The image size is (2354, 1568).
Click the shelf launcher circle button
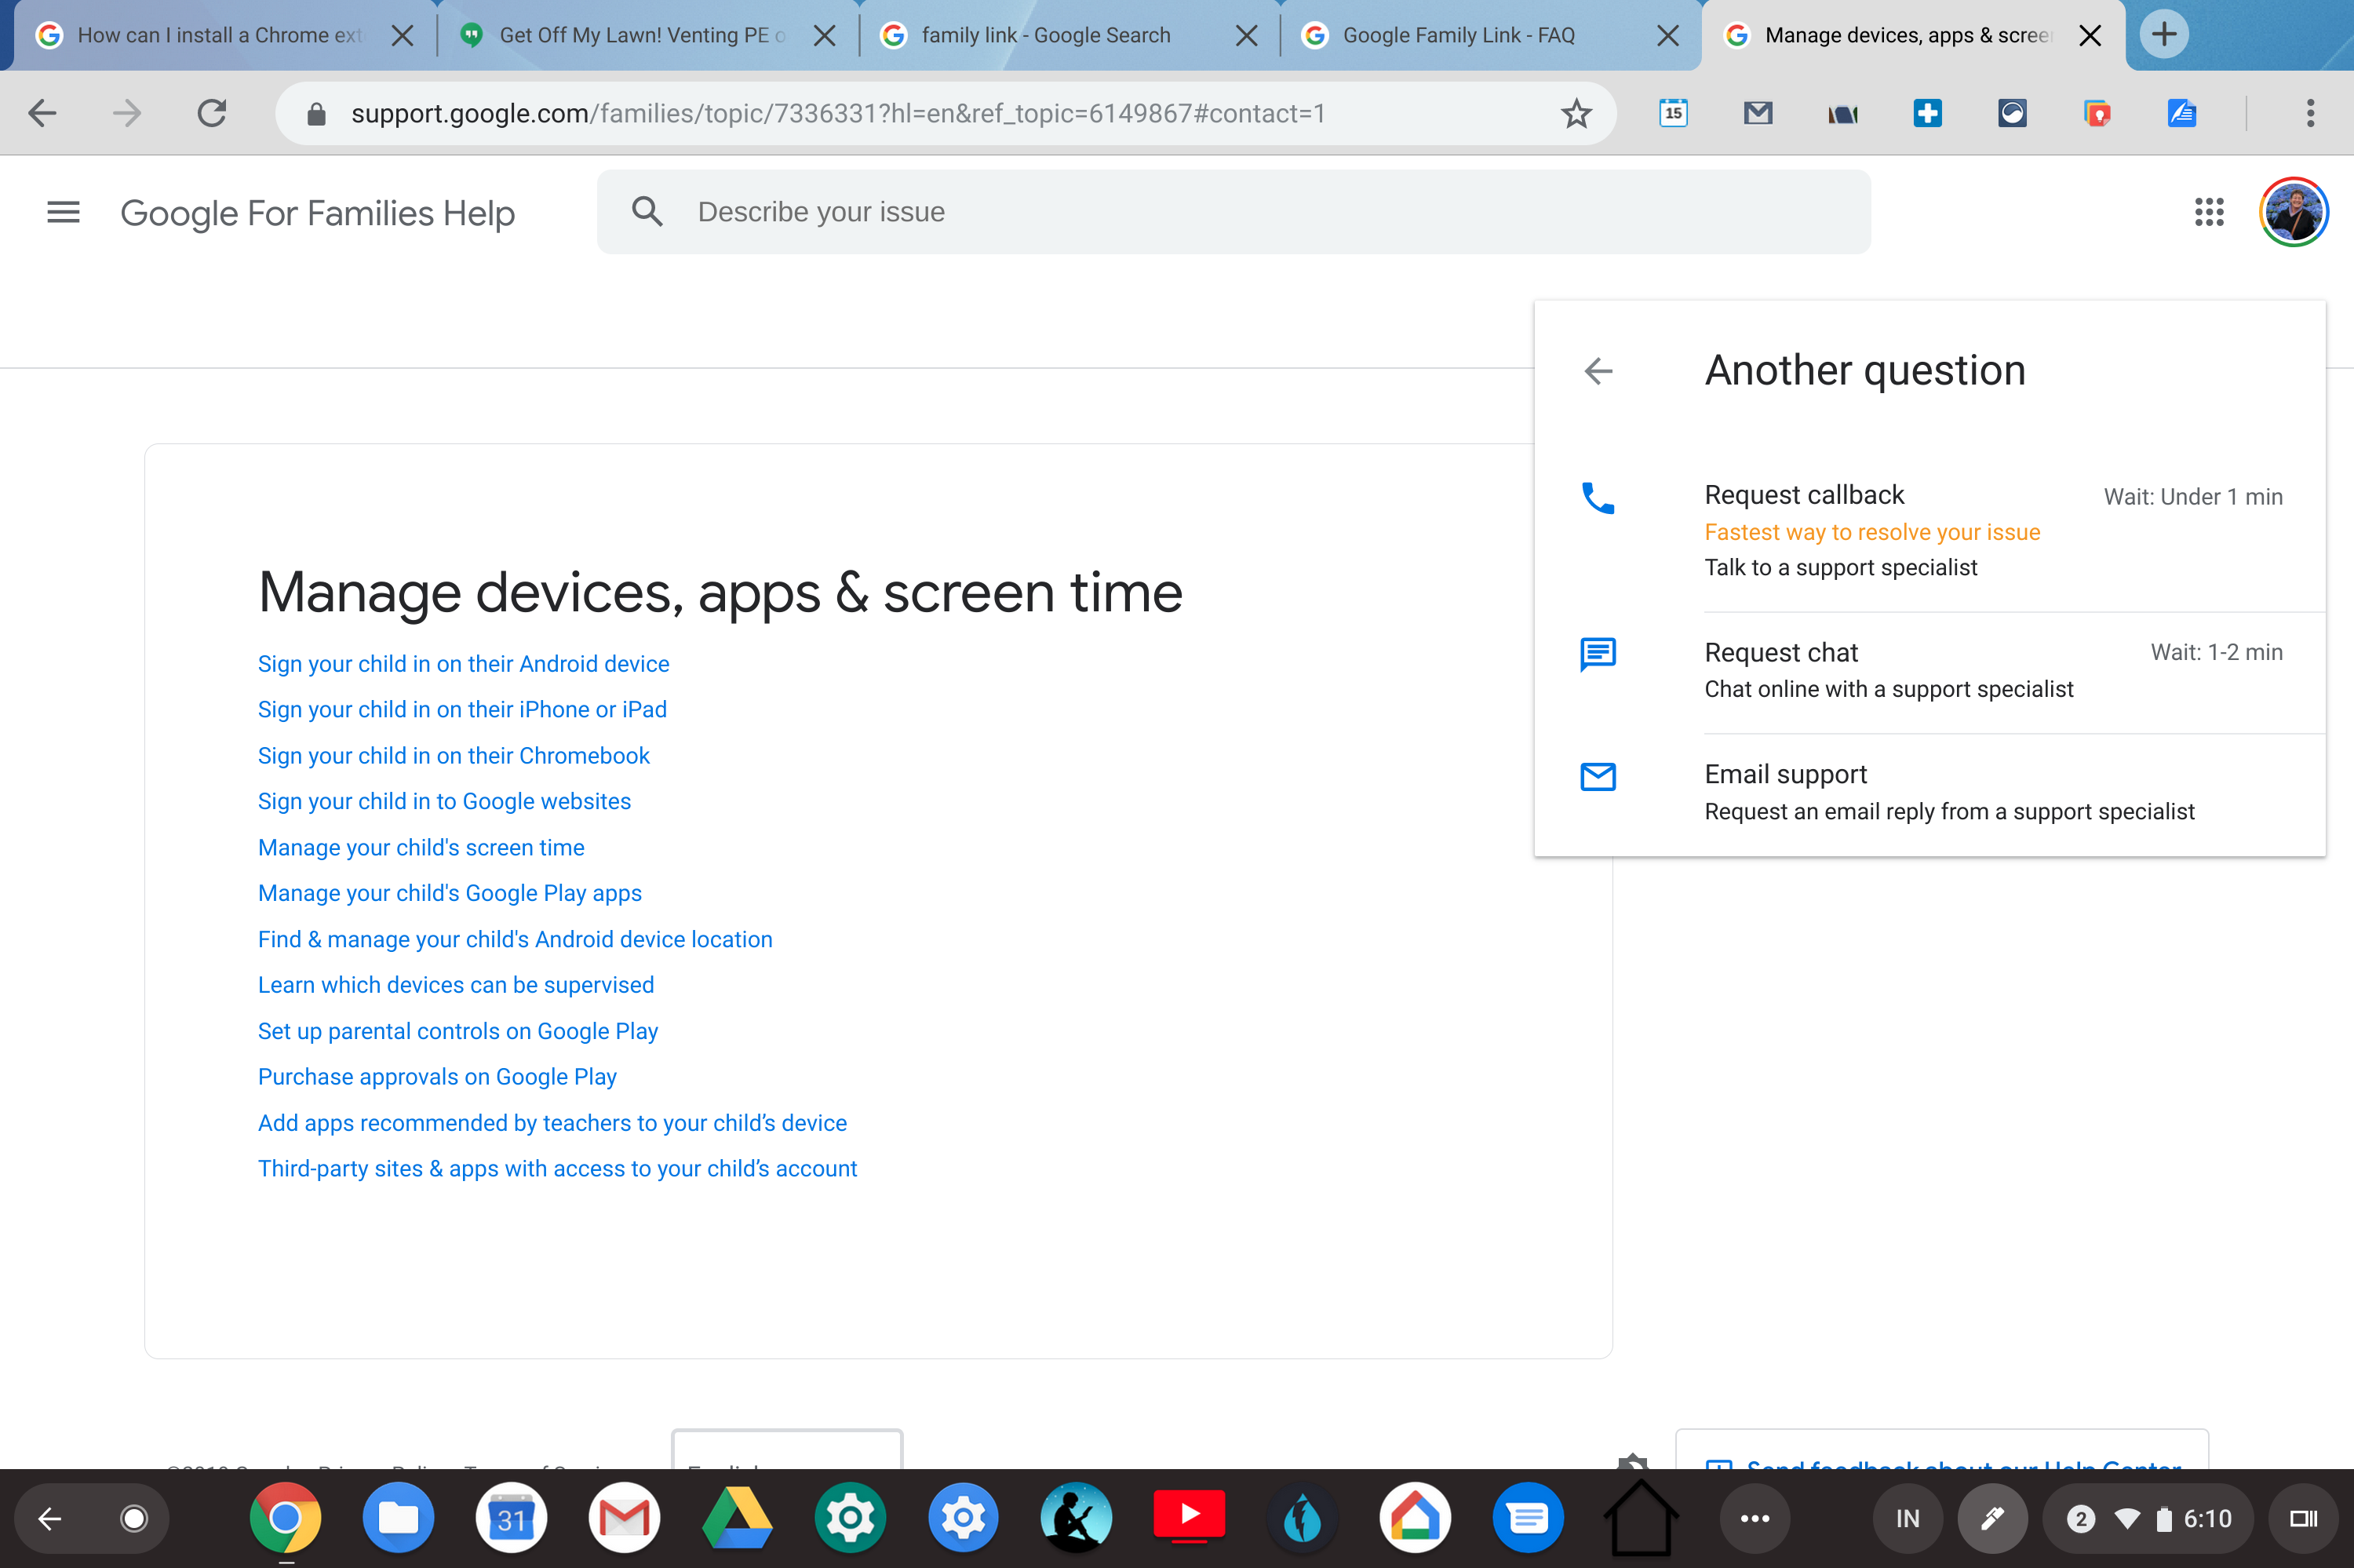click(x=134, y=1518)
